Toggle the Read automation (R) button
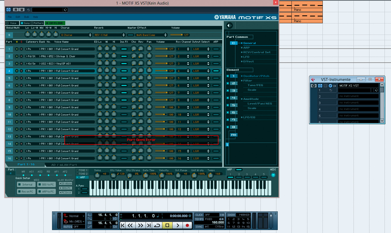391x233 pixels. (x=16, y=9)
